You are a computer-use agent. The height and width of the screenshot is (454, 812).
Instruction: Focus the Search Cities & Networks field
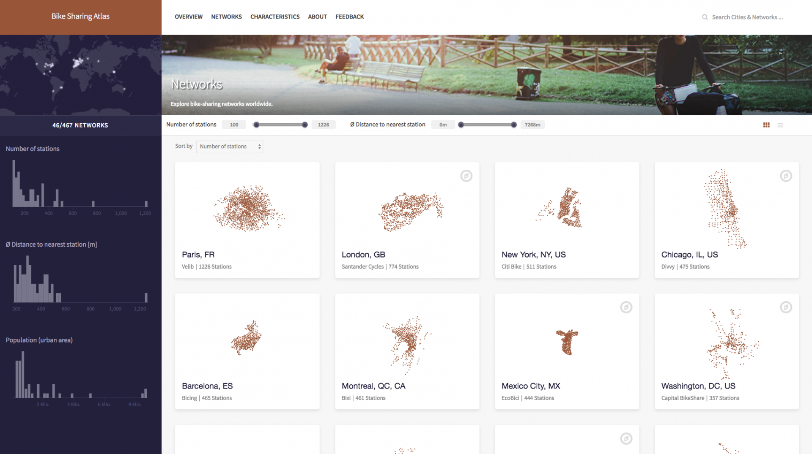(747, 17)
